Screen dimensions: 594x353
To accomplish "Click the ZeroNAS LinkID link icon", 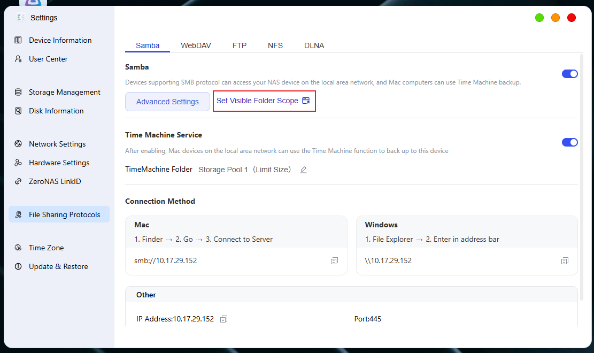I will (x=18, y=181).
